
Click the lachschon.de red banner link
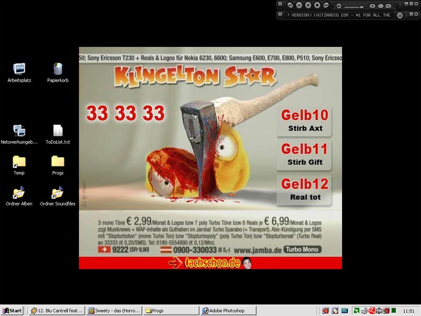[210, 263]
